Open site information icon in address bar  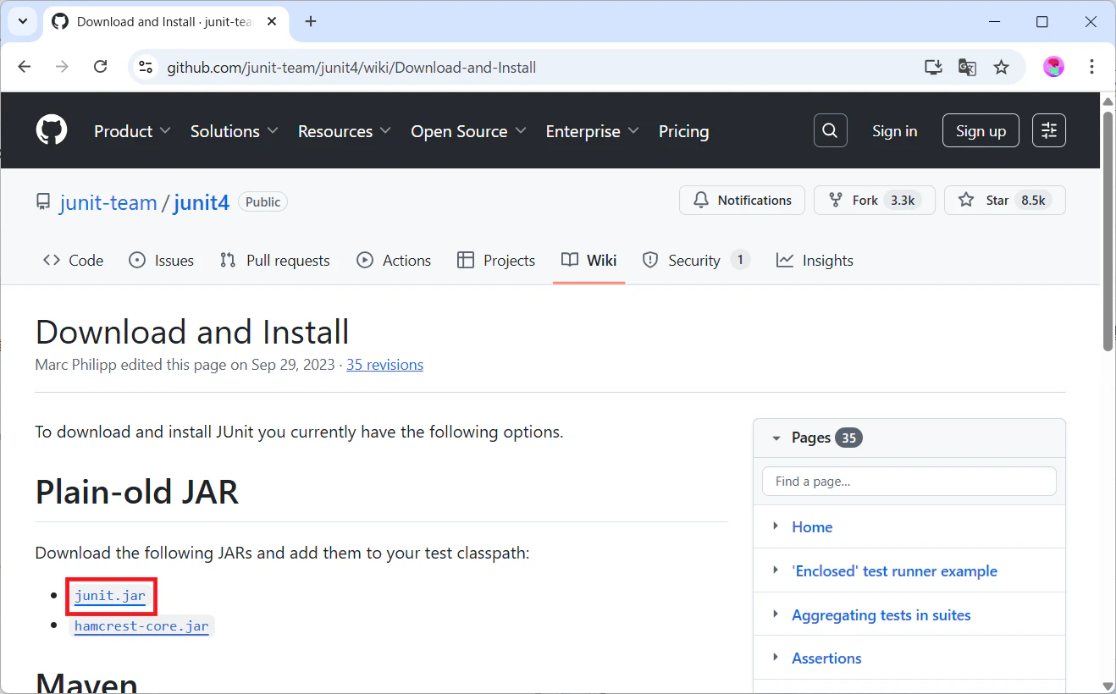(146, 67)
